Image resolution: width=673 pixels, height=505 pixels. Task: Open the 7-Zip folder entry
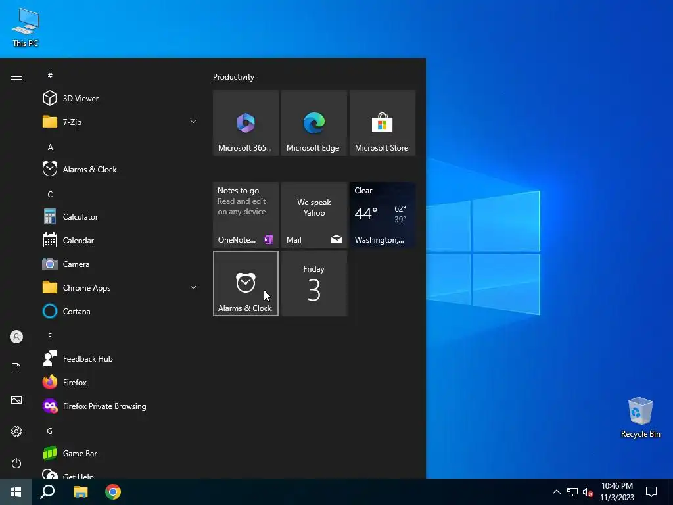pos(120,122)
